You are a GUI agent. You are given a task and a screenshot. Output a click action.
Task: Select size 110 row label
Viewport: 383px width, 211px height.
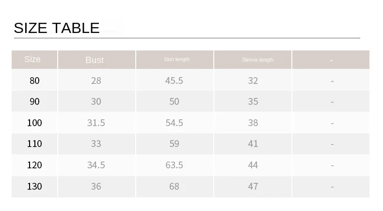tap(34, 144)
